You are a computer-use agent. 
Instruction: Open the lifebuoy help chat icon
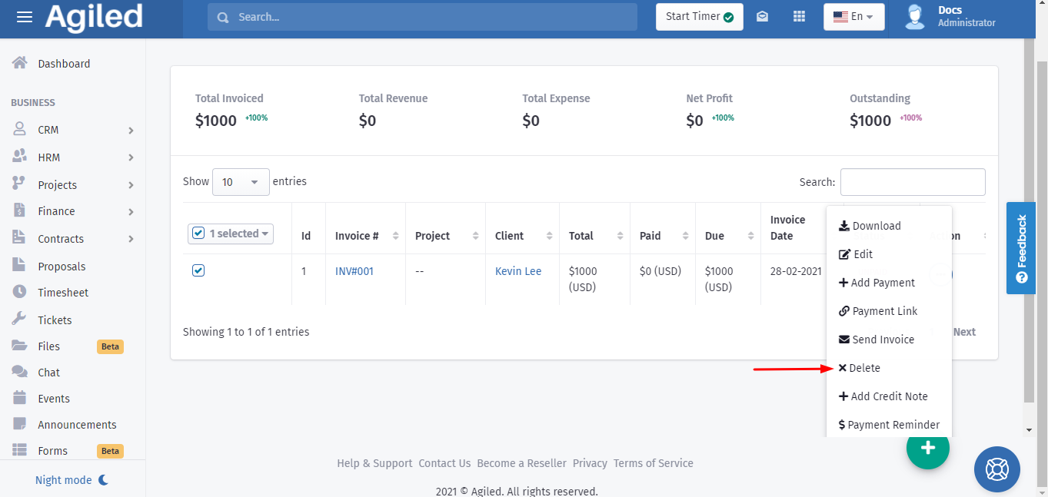tap(996, 469)
